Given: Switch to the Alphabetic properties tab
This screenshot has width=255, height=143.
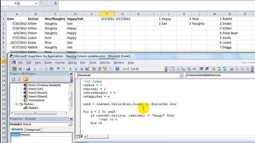Looking at the screenshot, I should pyautogui.click(x=17, y=129).
